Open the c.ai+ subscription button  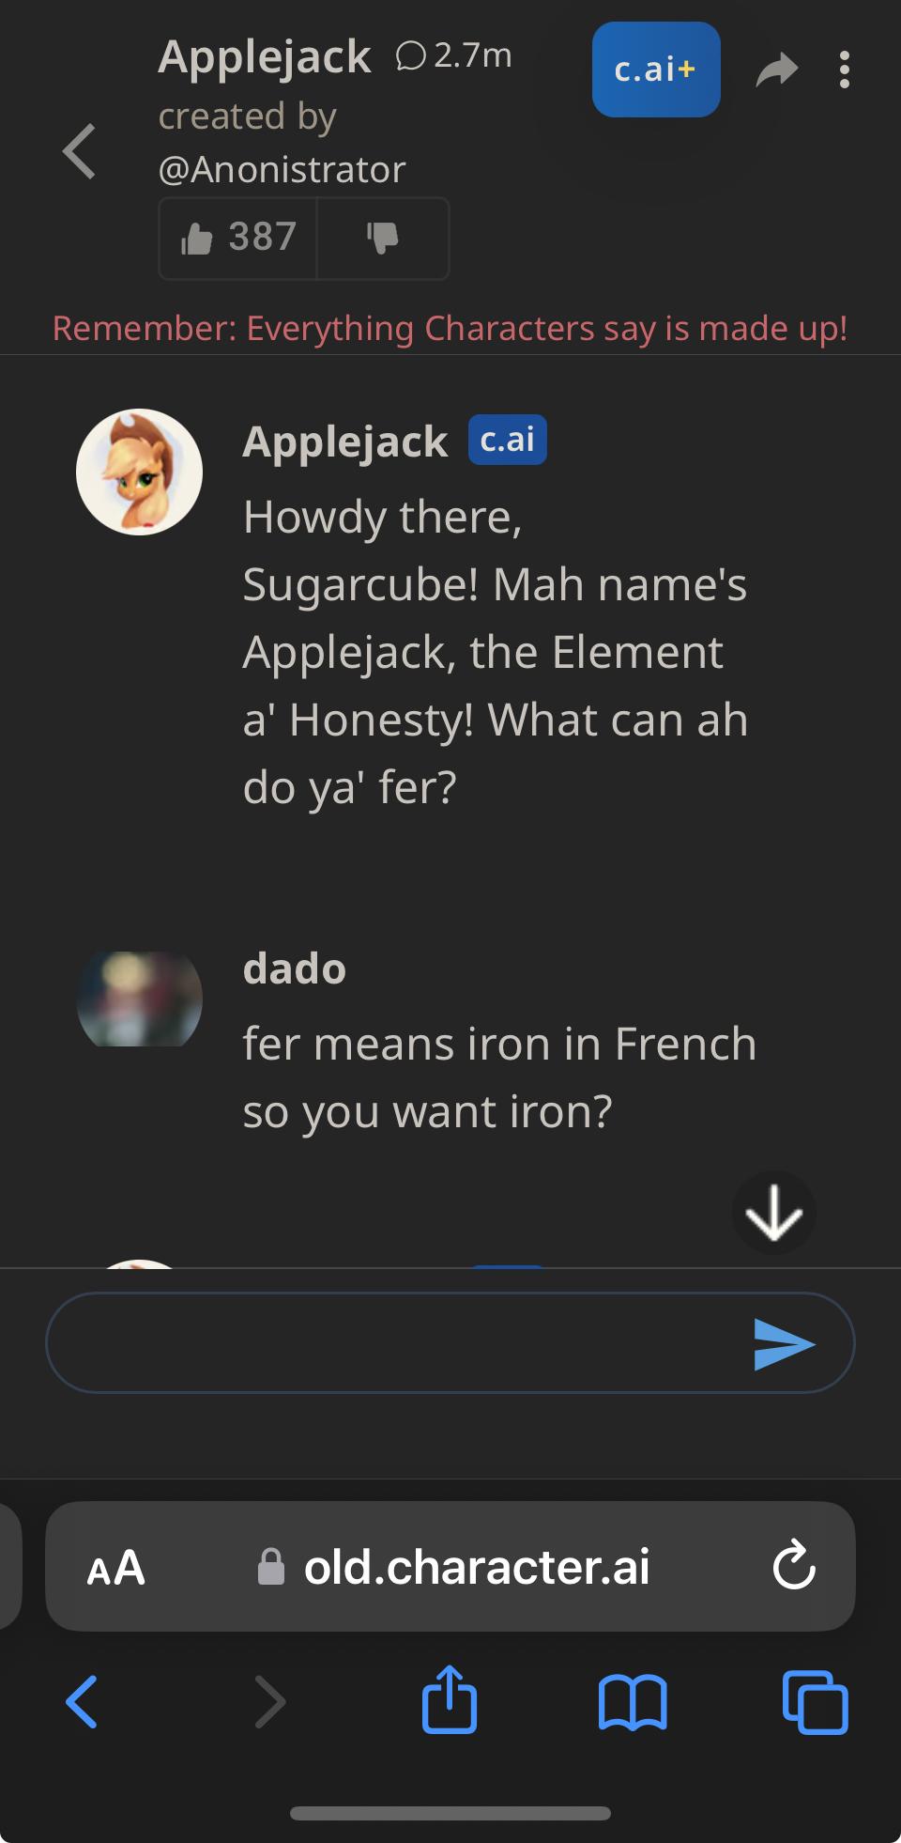click(656, 70)
